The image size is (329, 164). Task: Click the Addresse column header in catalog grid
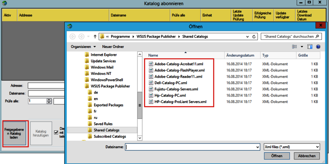[63, 15]
